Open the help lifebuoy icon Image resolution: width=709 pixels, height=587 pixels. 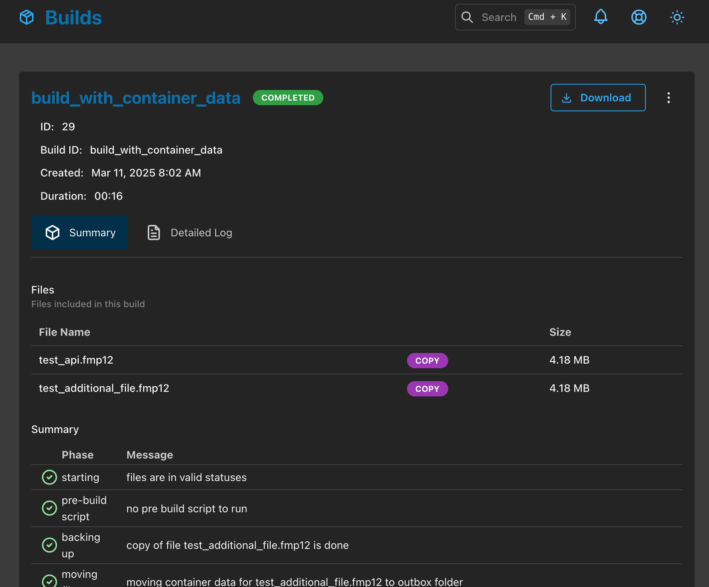(639, 17)
